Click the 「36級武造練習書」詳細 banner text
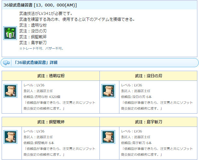The width and height of the screenshot is (199, 160). pyautogui.click(x=36, y=63)
